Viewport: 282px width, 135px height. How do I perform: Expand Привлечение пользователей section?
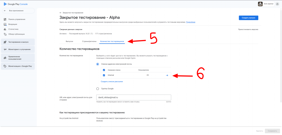(x=18, y=58)
